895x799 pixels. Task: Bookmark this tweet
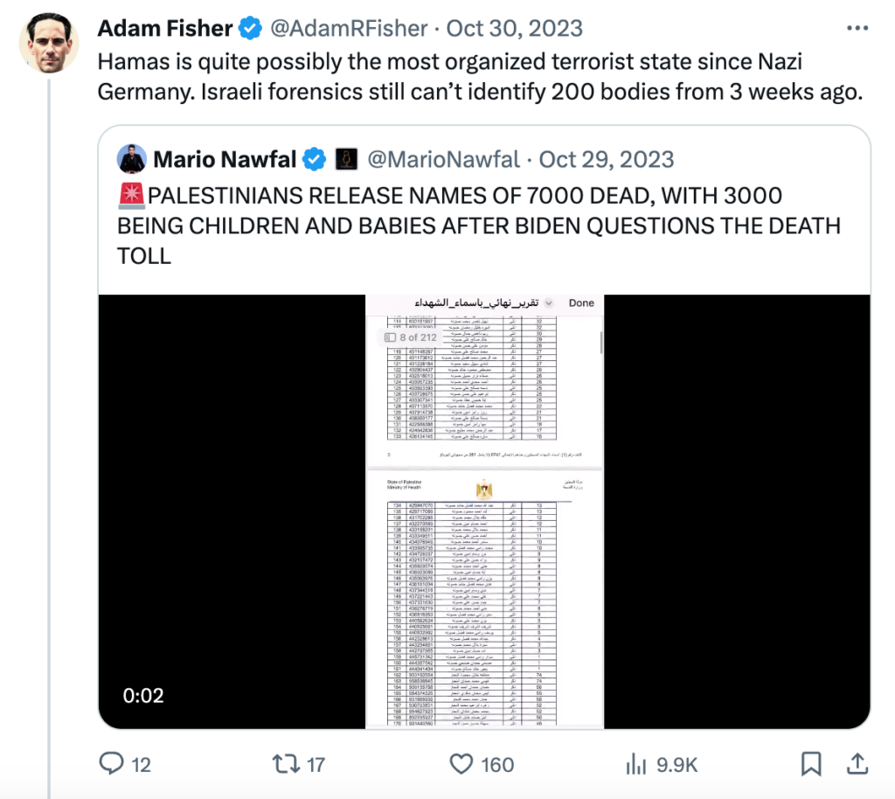point(809,763)
